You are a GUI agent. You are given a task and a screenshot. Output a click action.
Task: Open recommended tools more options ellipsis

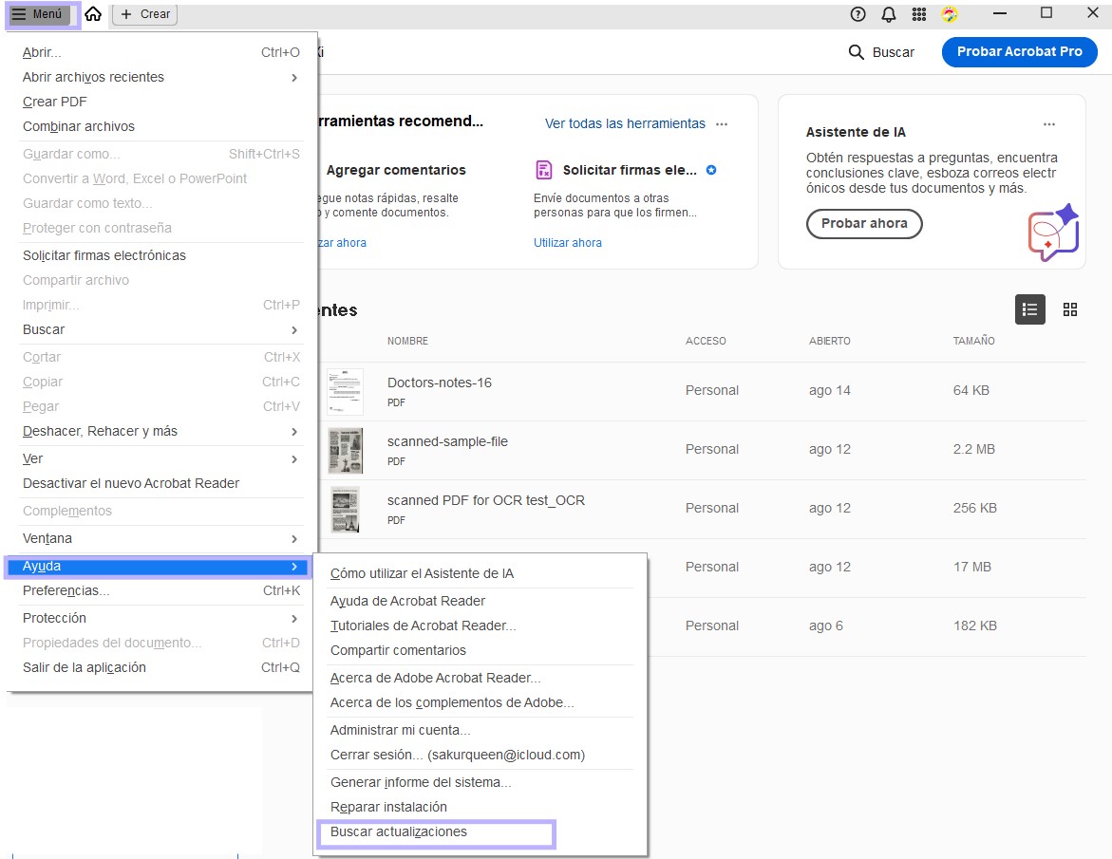coord(722,124)
